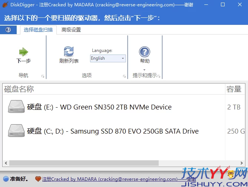Open the Options group dialog launcher
The image size is (248, 187).
click(124, 76)
